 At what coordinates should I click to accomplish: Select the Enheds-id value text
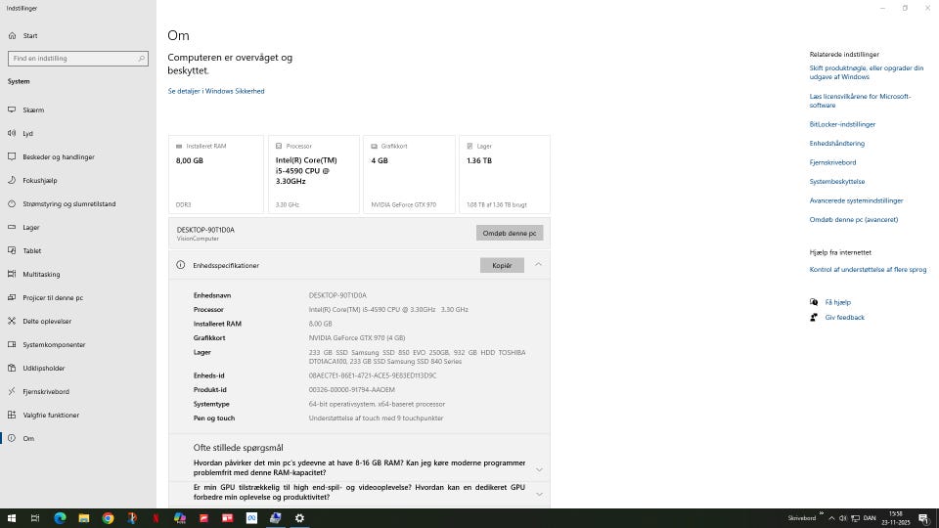click(373, 375)
